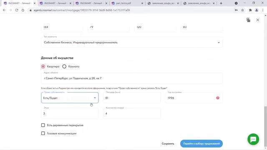The height and width of the screenshot is (150, 267).
Task: Select the Квартира radio button
Action: [43, 66]
